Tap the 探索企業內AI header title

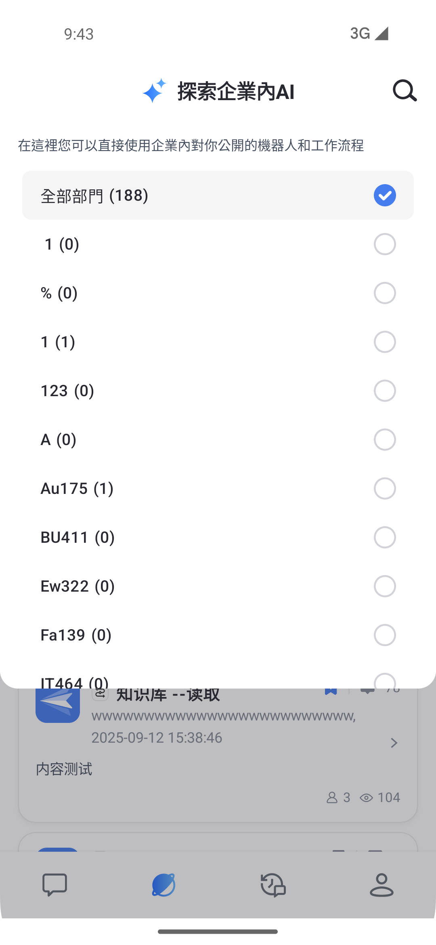(x=236, y=91)
